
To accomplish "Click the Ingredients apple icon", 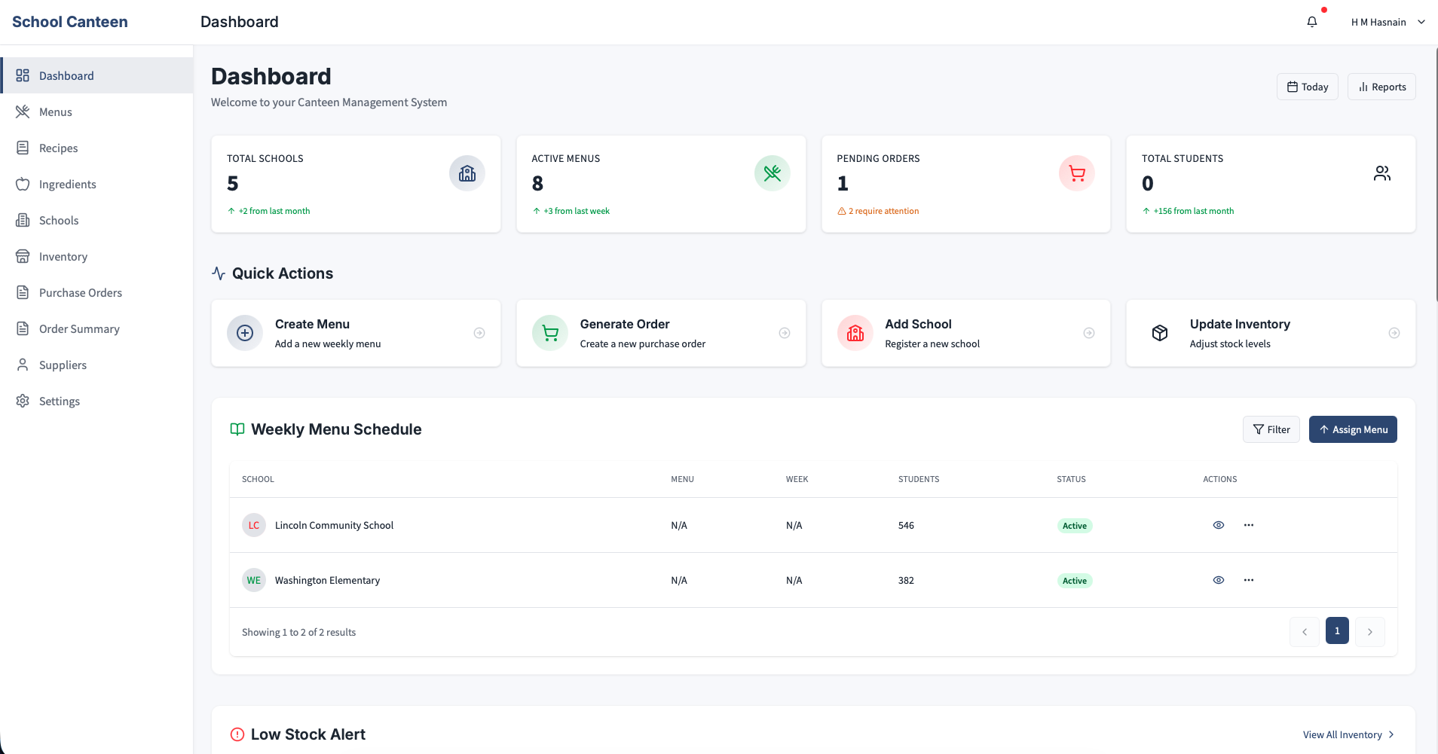I will (23, 184).
